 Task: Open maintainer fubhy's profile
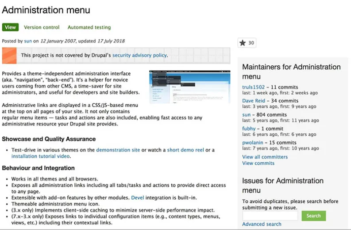[249, 129]
